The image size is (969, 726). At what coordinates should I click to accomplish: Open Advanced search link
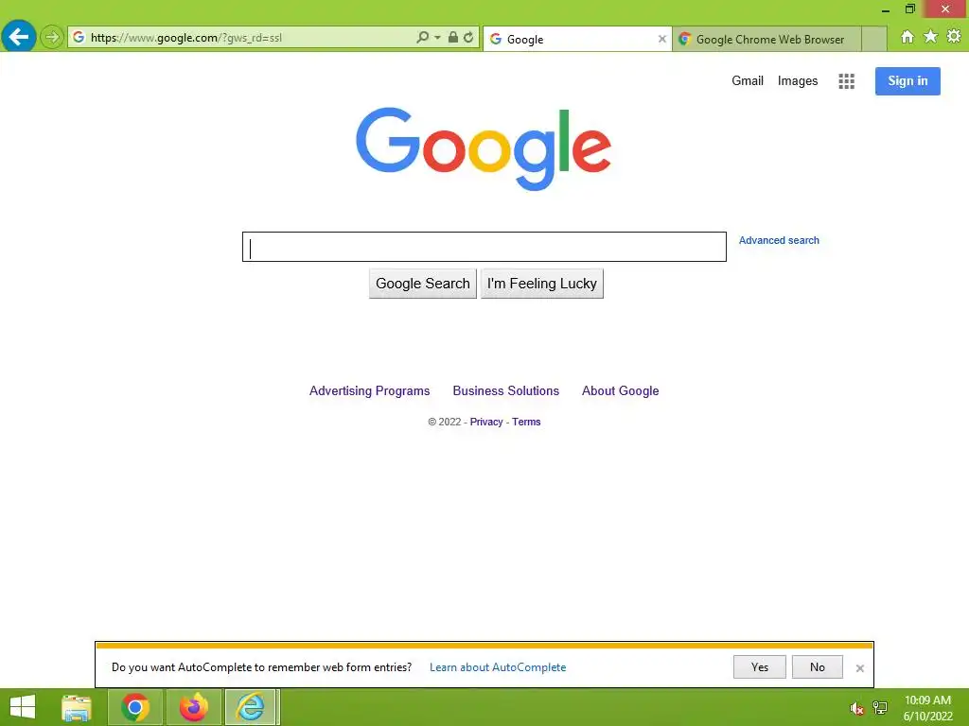[x=779, y=240]
